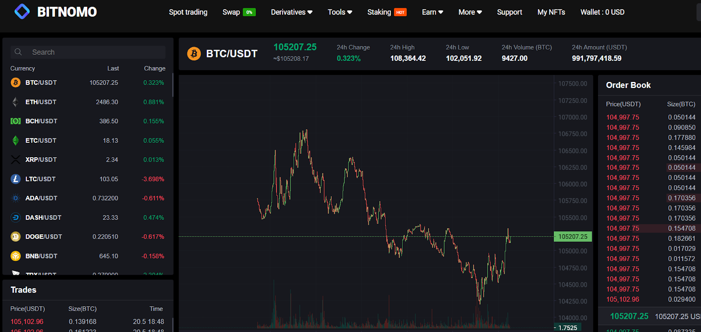Click order book row with size 0.017029
This screenshot has width=701, height=332.
[651, 248]
